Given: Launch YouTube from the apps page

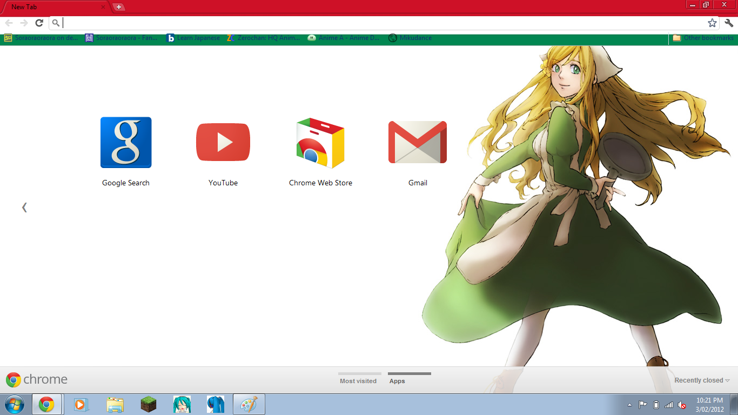Looking at the screenshot, I should point(223,142).
